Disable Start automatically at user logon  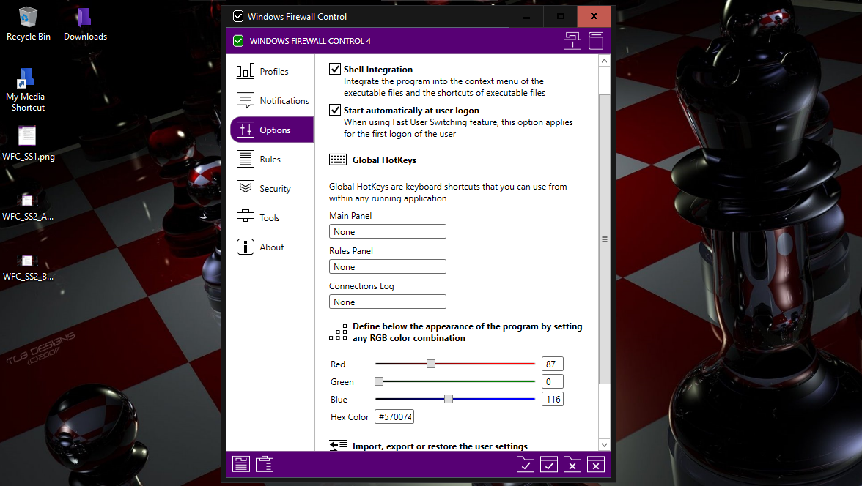pyautogui.click(x=335, y=111)
